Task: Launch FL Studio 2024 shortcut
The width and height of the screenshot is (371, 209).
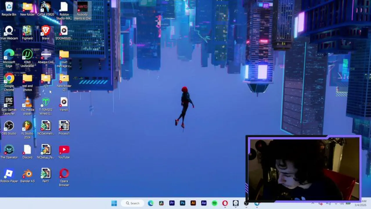Action: tap(27, 130)
